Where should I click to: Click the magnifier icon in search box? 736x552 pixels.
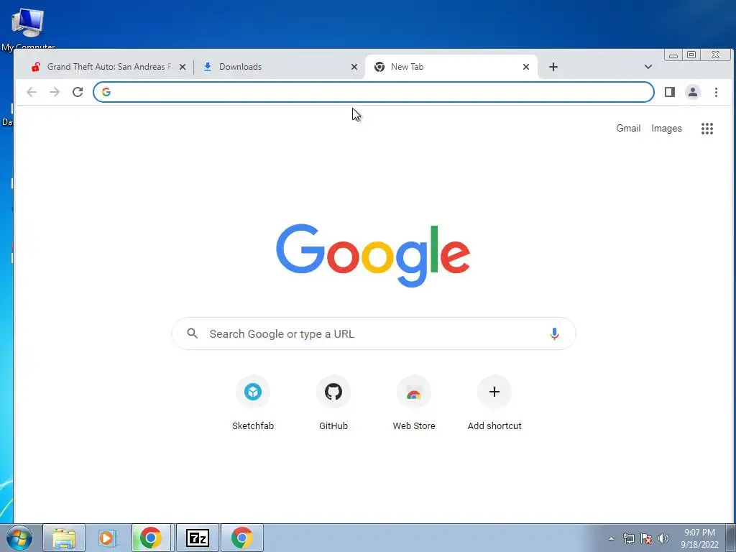pyautogui.click(x=193, y=333)
